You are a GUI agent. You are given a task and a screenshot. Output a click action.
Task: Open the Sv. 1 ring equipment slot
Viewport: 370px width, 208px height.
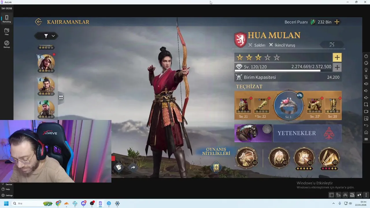288,105
